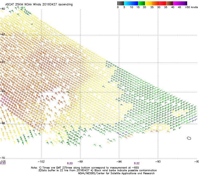The height and width of the screenshot is (175, 199).
Task: Click the -93 longitude label
Action: click(158, 162)
